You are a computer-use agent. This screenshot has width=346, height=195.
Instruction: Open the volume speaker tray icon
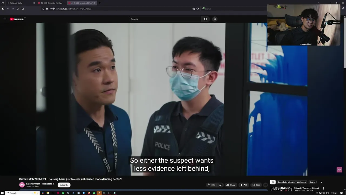click(324, 193)
